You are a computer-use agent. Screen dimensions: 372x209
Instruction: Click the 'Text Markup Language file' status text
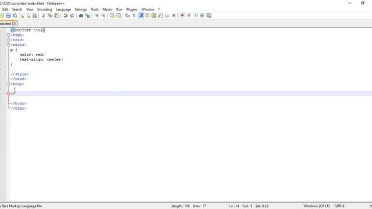pyautogui.click(x=22, y=206)
